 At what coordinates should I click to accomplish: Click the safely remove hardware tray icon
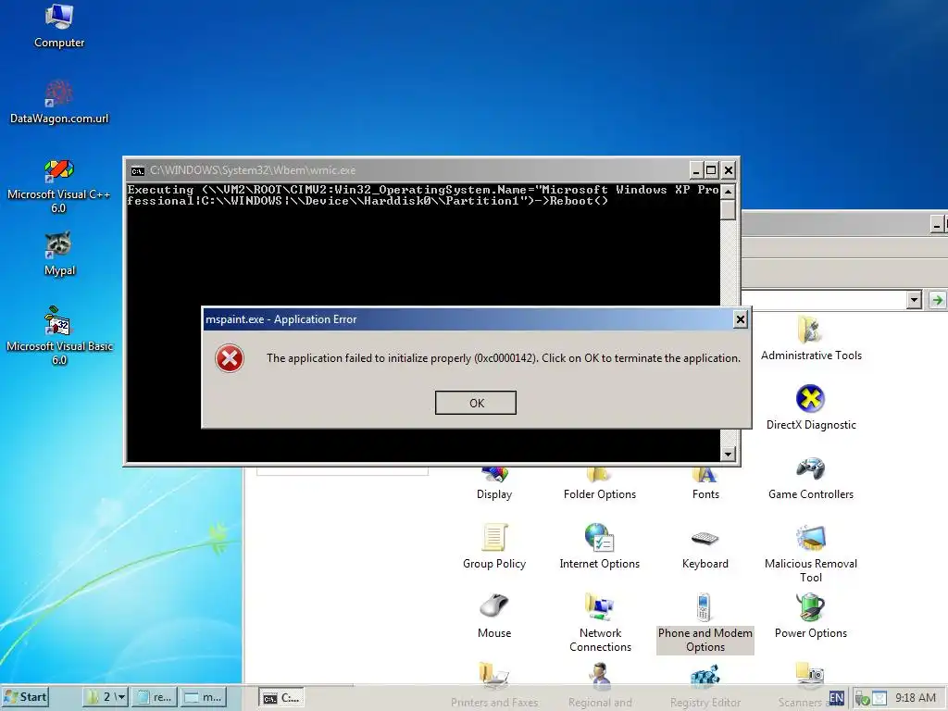point(863,698)
